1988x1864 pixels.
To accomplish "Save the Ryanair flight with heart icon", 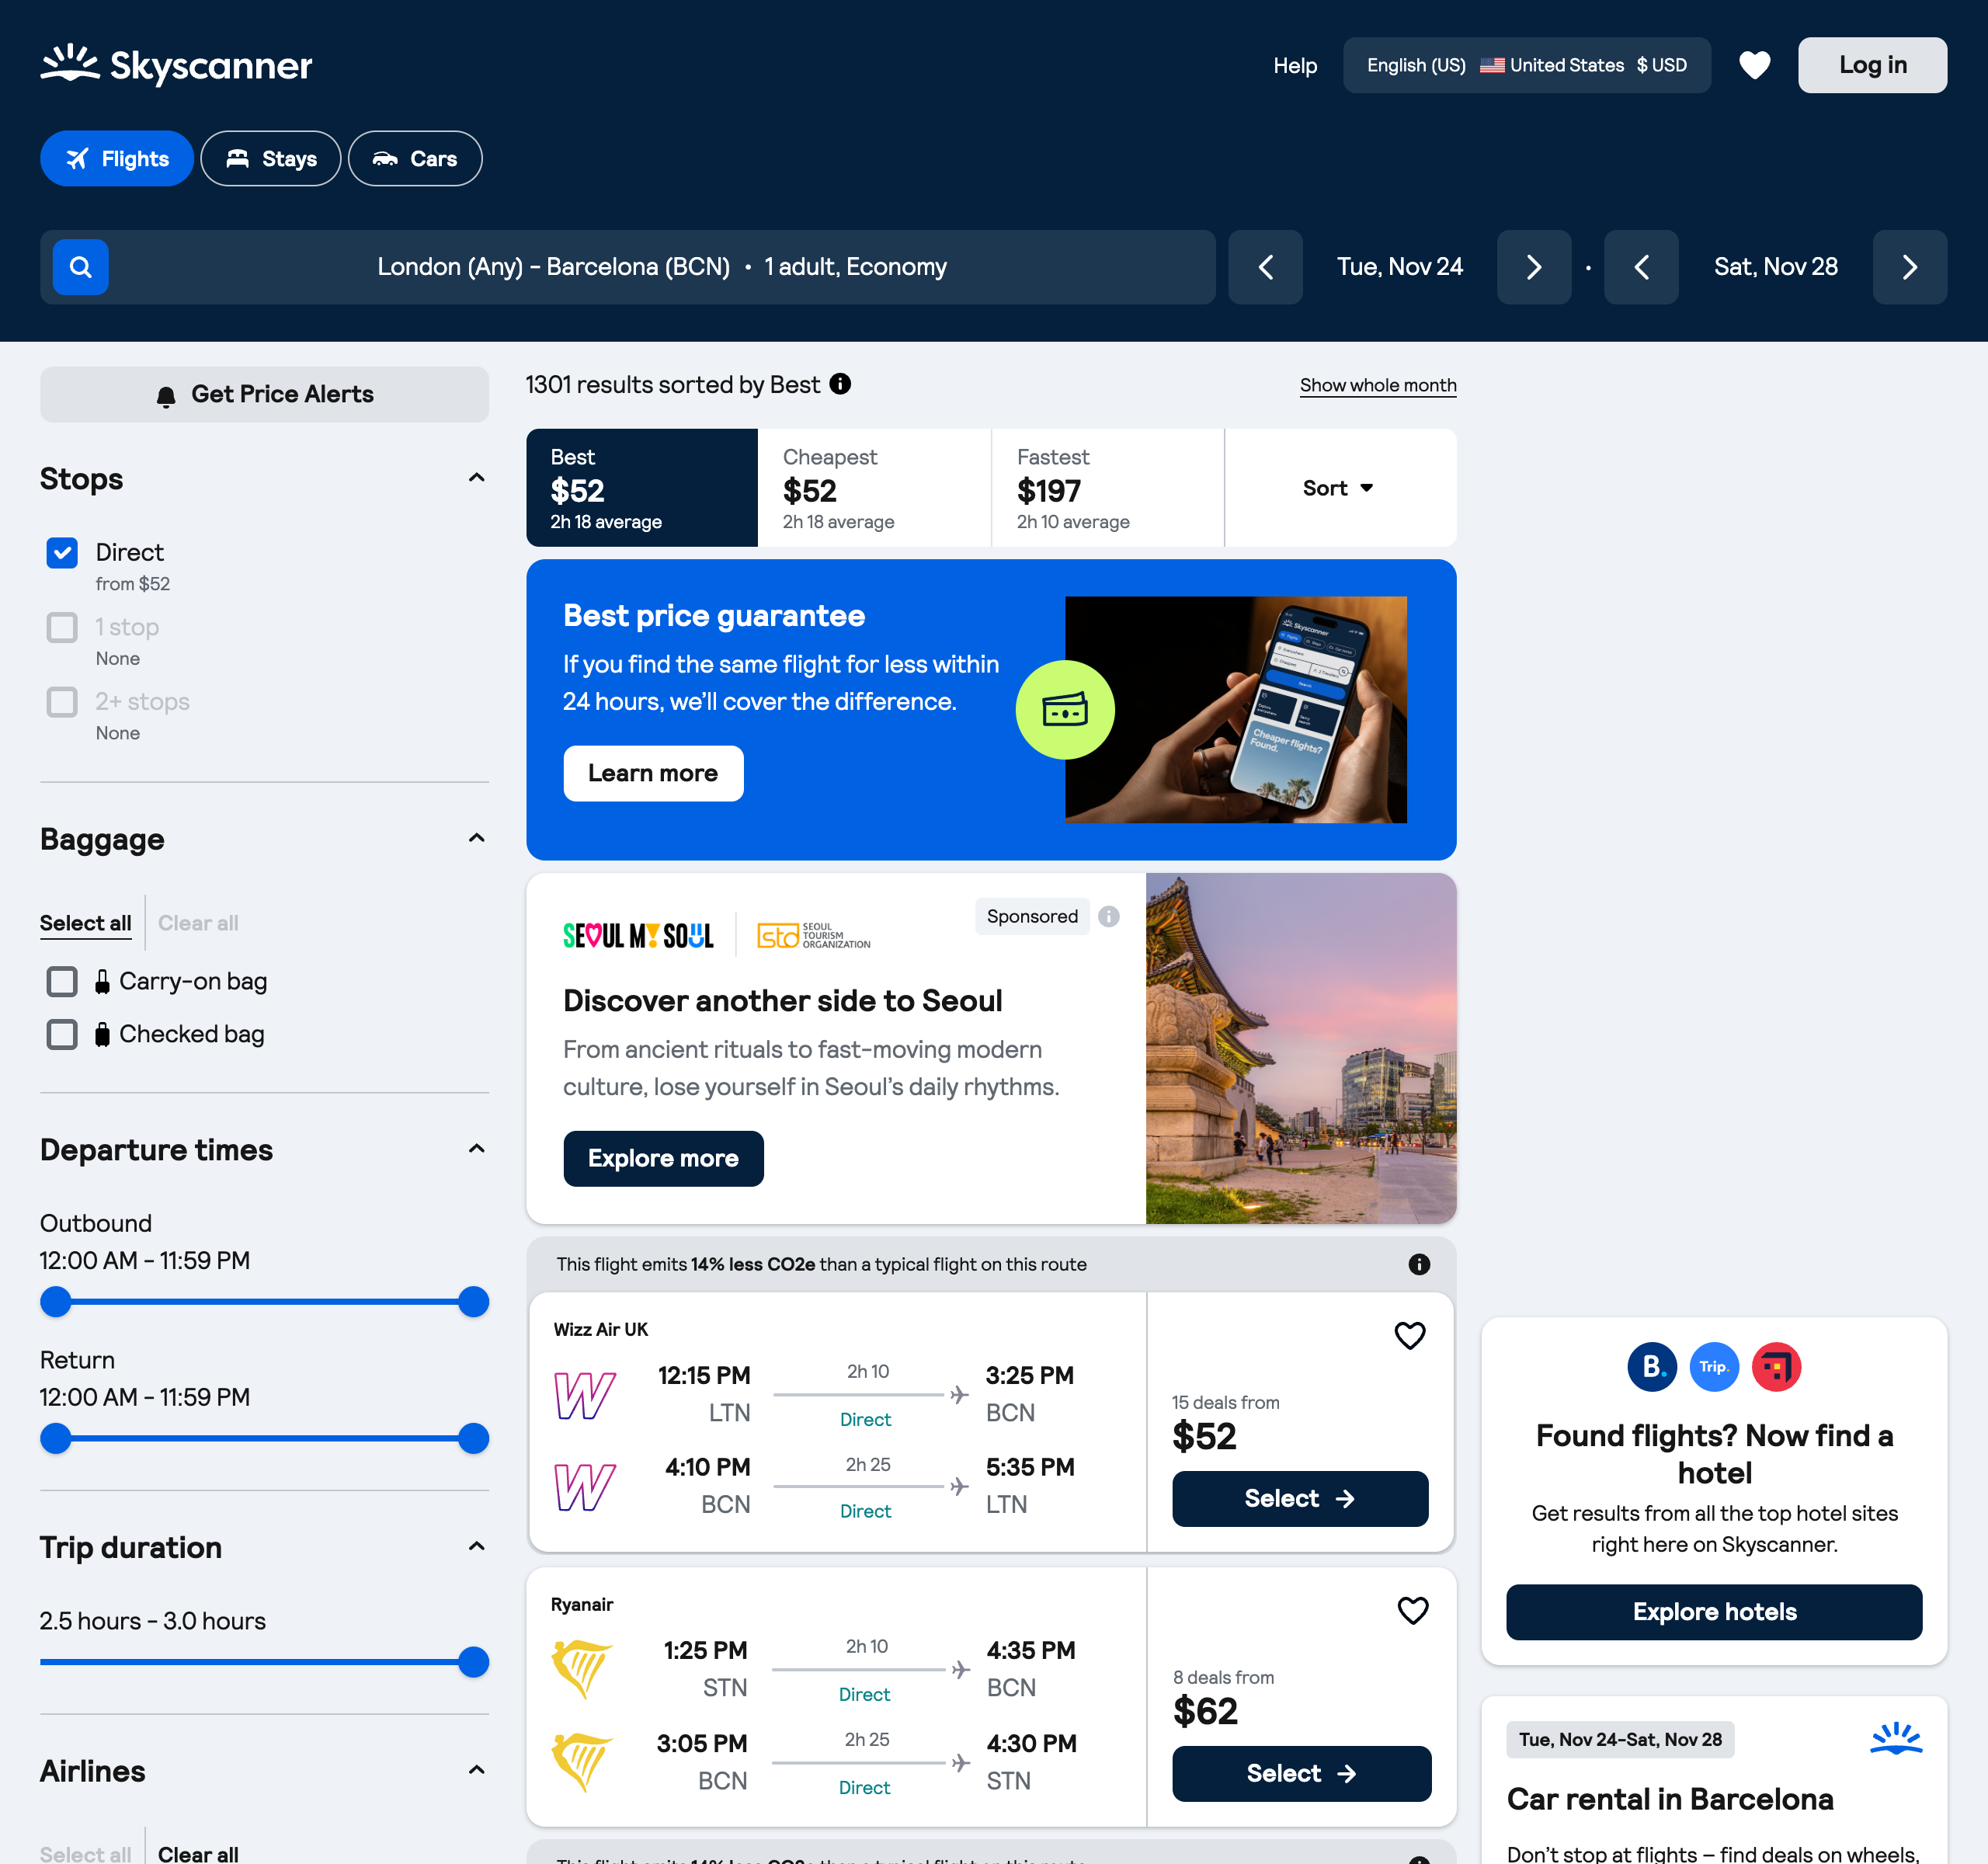I will 1412,1610.
